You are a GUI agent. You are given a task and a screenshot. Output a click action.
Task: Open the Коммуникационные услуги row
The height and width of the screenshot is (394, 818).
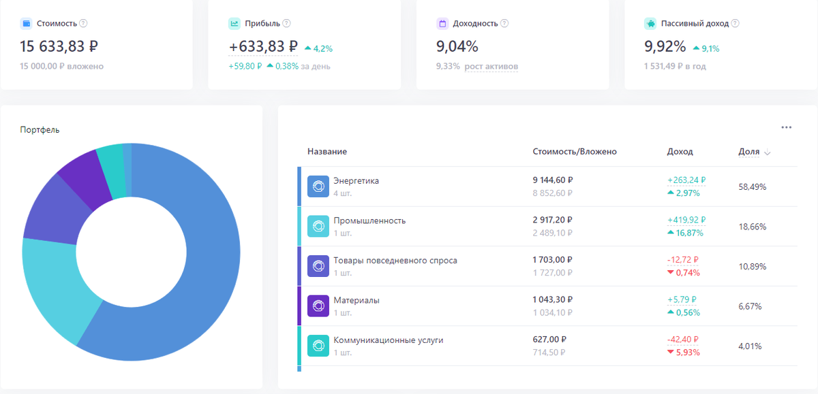click(547, 346)
